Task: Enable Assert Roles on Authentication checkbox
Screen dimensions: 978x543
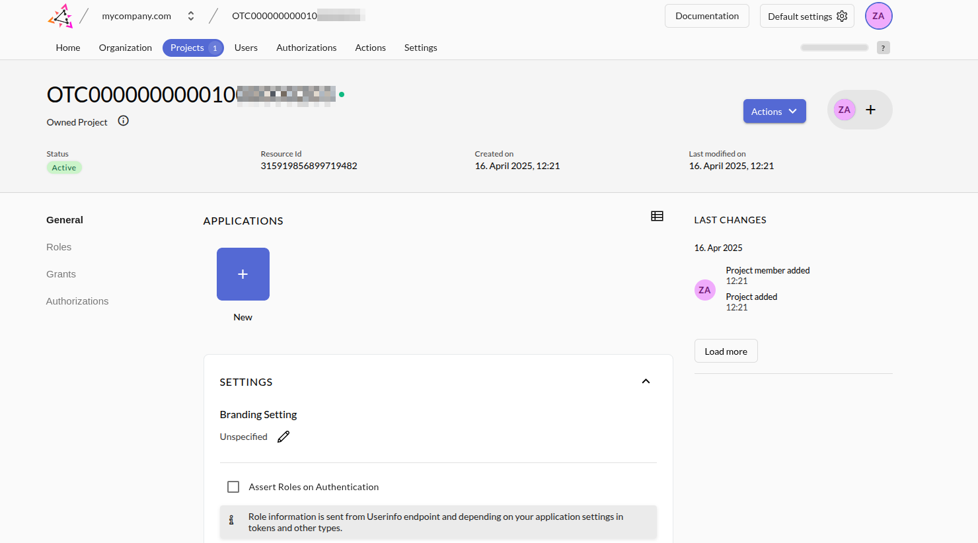Action: (x=233, y=487)
